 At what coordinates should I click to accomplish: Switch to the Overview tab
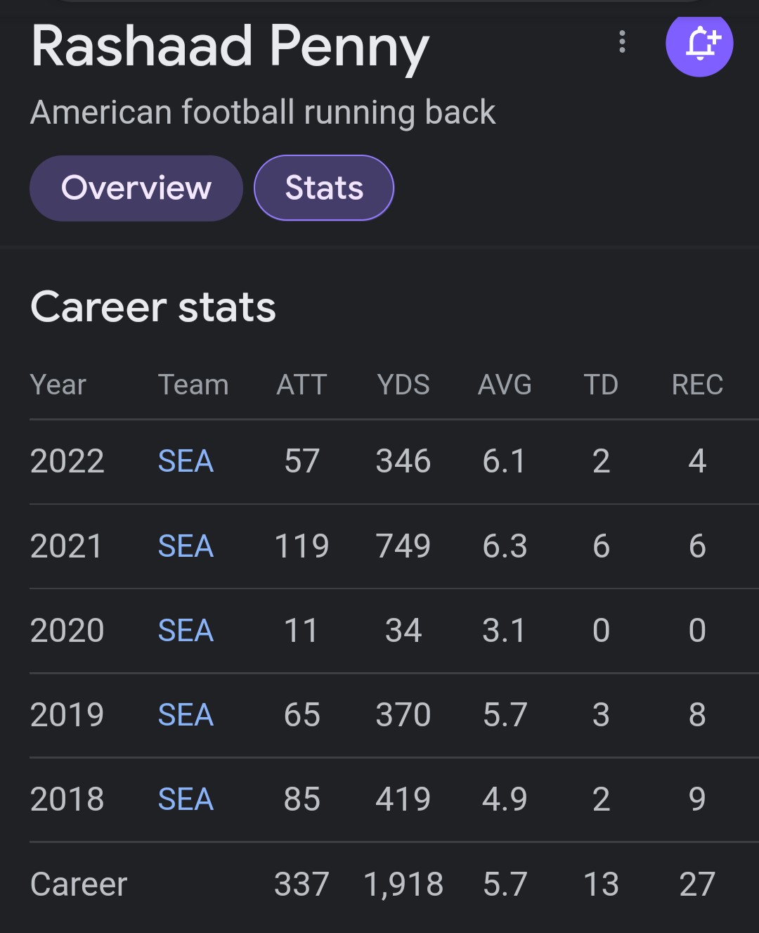136,188
